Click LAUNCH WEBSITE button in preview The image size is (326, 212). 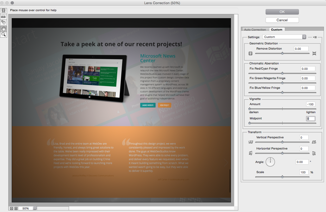148,105
